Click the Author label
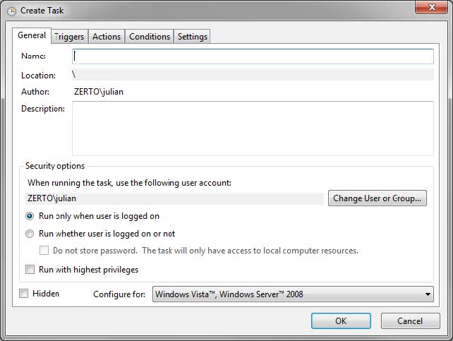 pyautogui.click(x=35, y=92)
